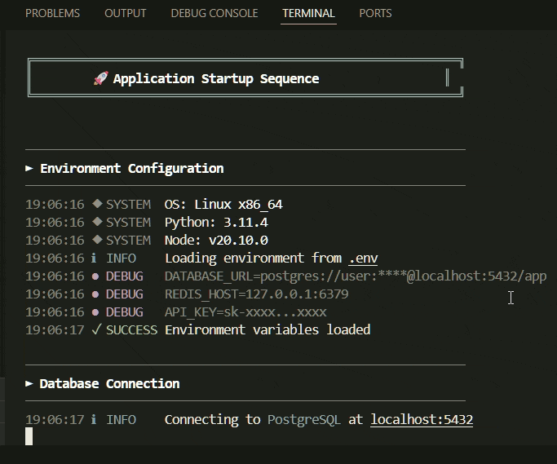Screen dimensions: 557x464
Task: Open the .env file link
Action: (x=363, y=258)
